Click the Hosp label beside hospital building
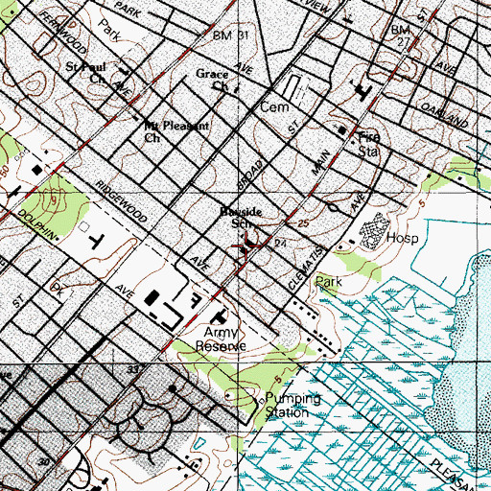491x491 pixels. tap(403, 239)
